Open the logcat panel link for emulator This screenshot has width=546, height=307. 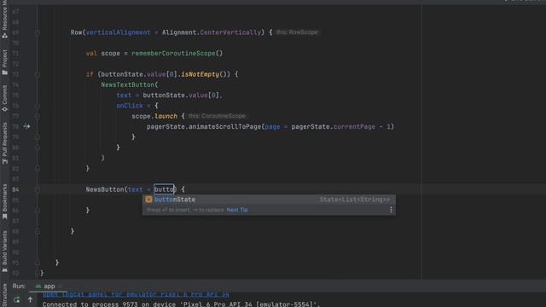tap(136, 294)
